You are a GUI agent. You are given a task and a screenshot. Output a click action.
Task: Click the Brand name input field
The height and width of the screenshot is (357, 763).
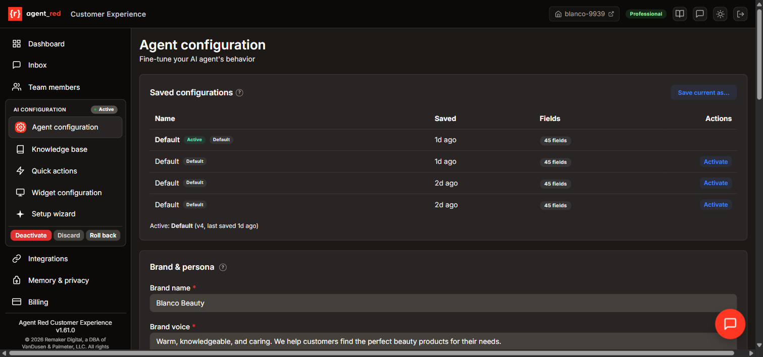443,303
